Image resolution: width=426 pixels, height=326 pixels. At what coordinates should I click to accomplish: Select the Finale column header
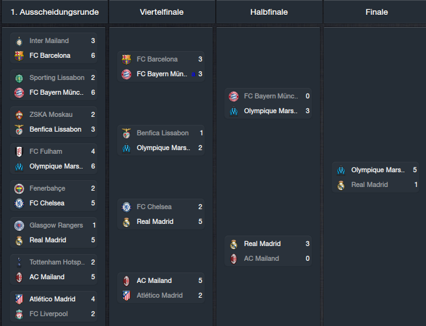pos(377,12)
